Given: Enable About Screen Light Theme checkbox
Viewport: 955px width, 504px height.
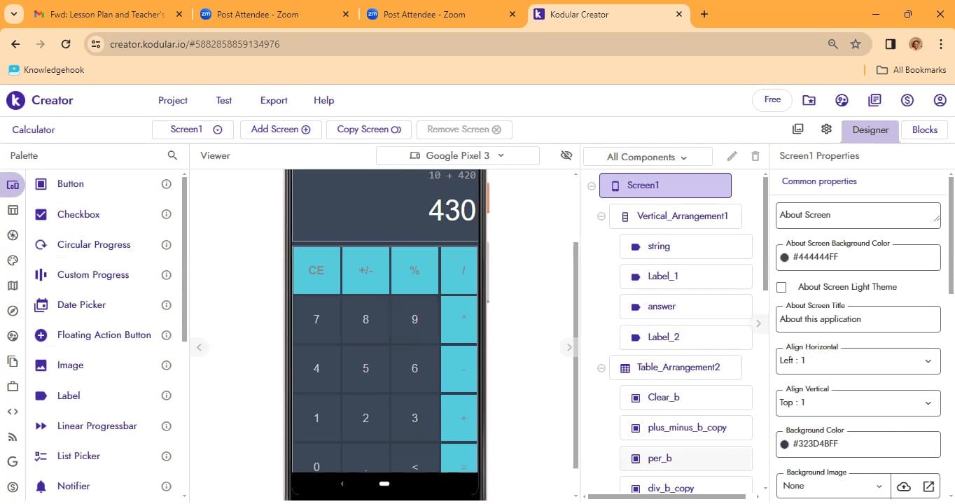Looking at the screenshot, I should pos(782,287).
